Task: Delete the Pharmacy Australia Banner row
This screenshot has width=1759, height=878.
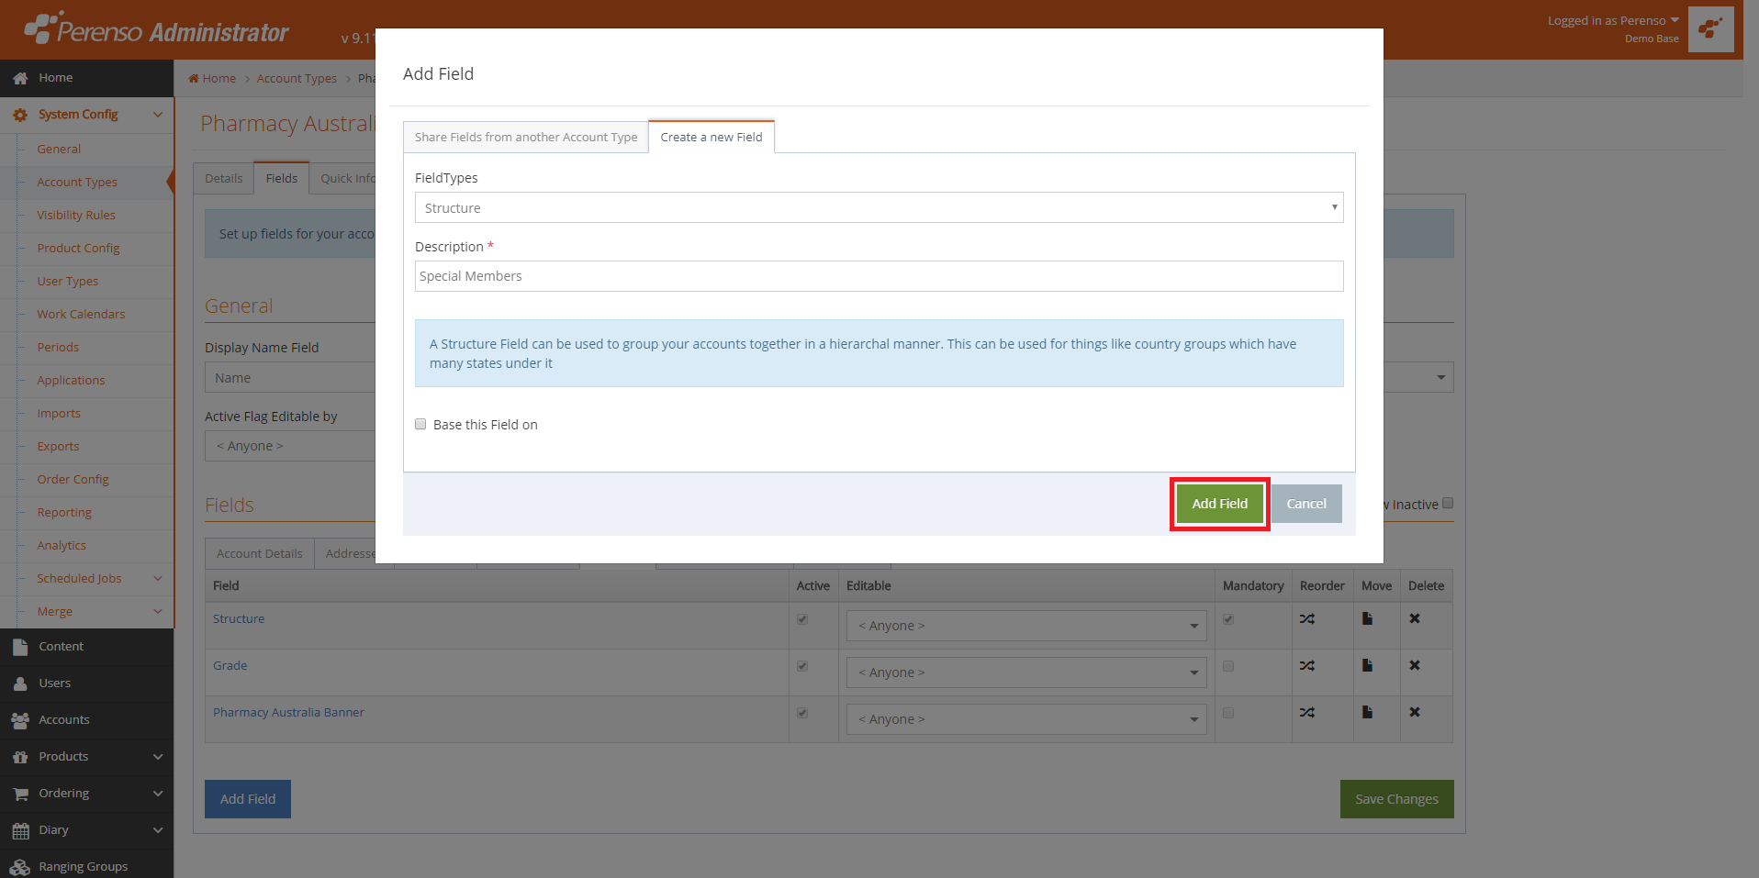Action: click(1415, 713)
